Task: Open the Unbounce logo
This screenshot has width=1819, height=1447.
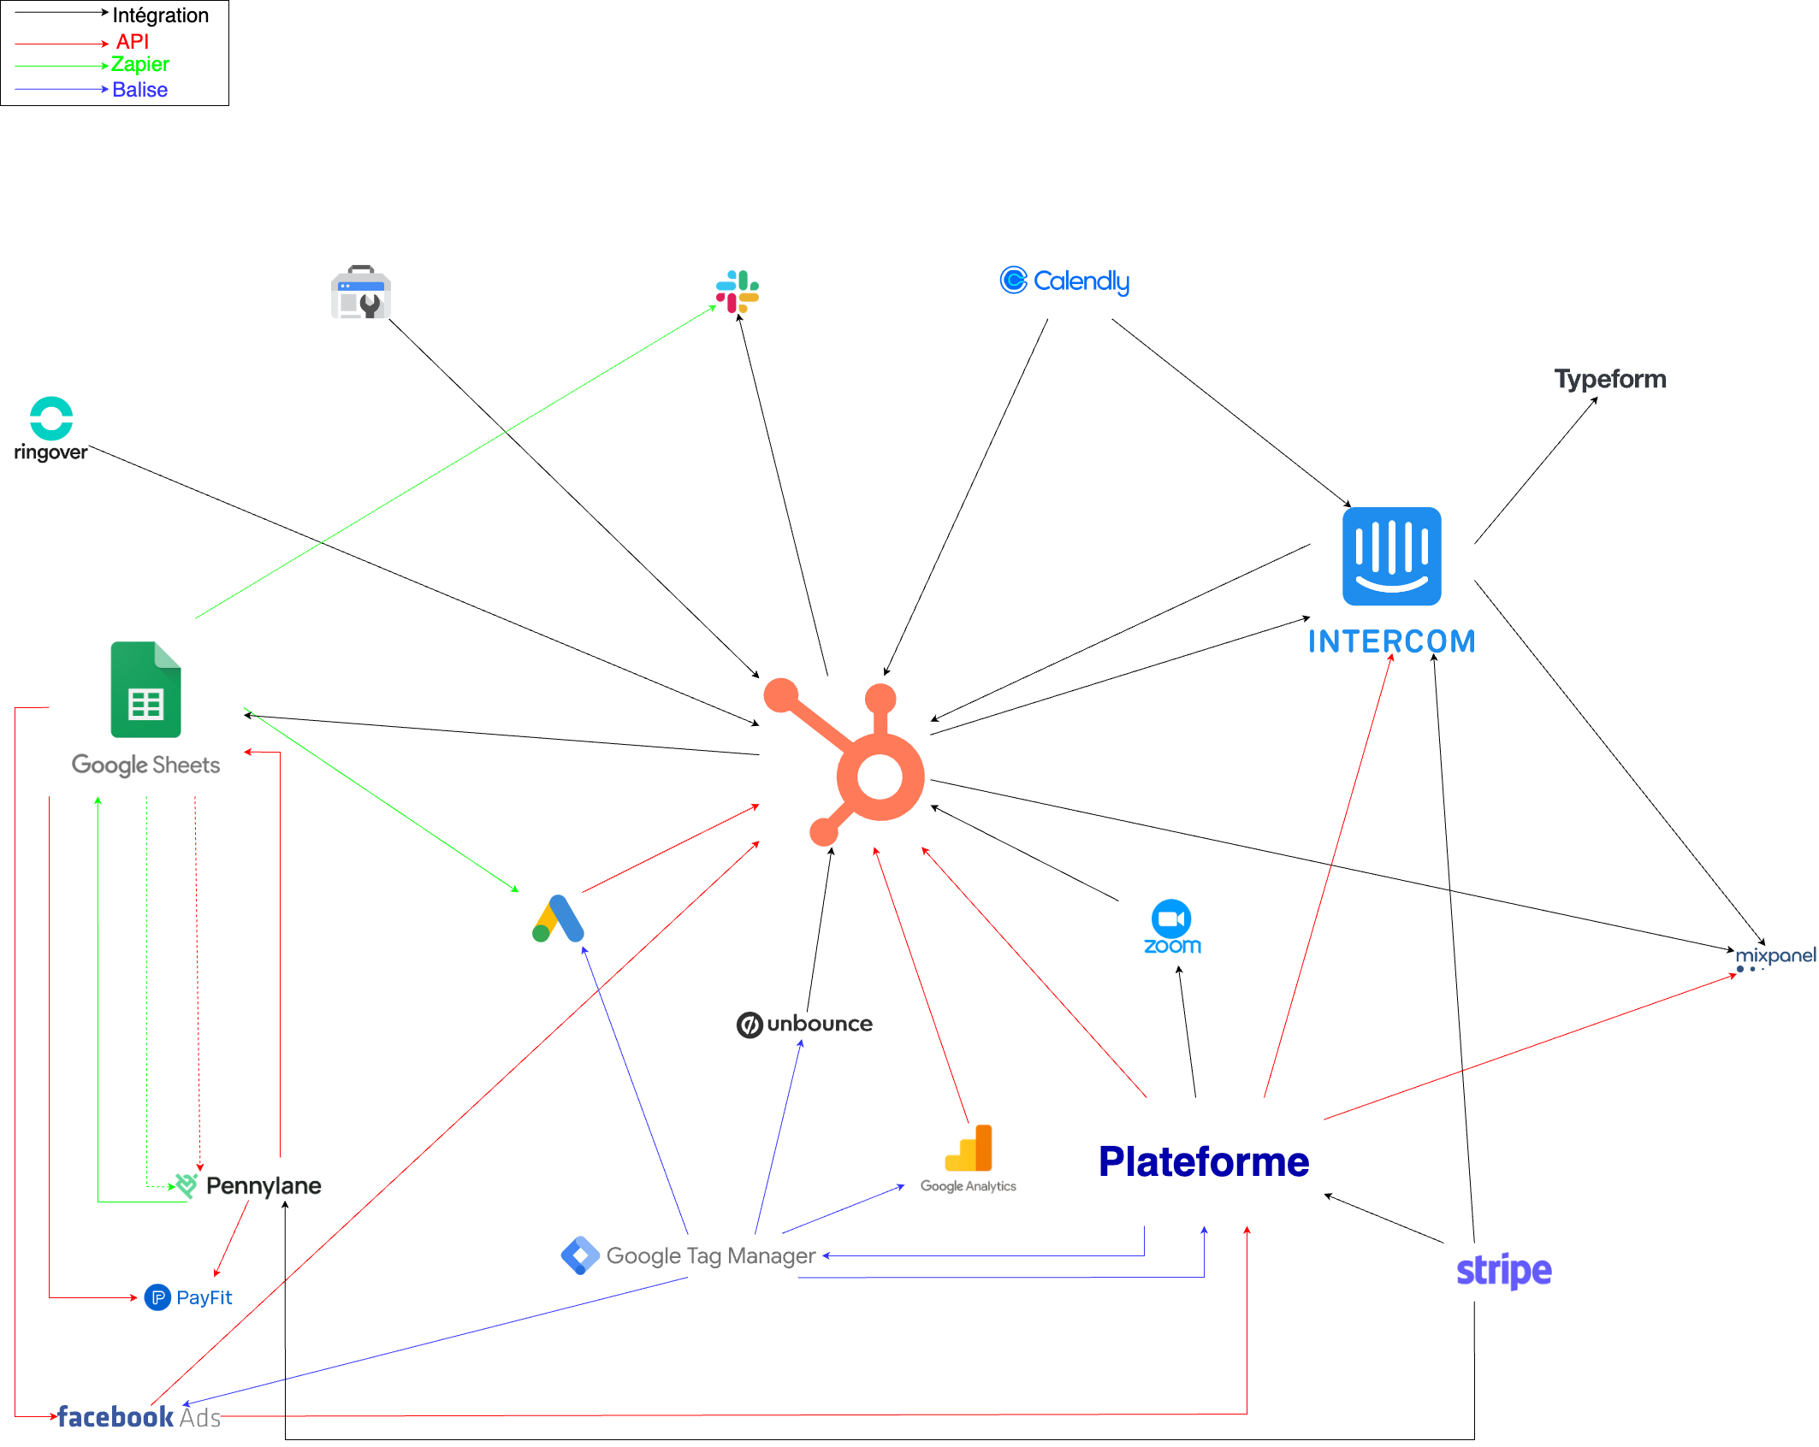Action: tap(803, 1024)
